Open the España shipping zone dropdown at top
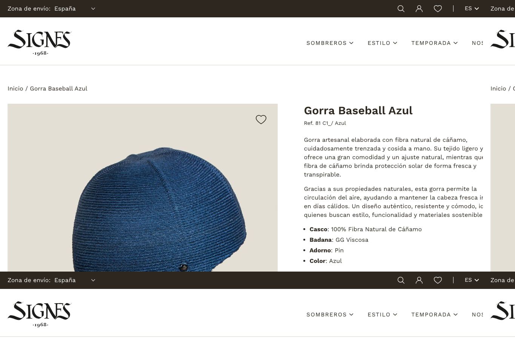 (x=75, y=9)
